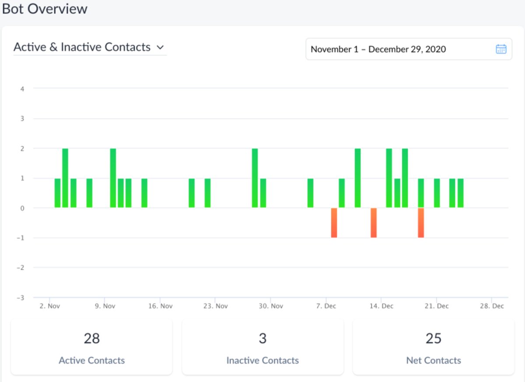Open the Net Contacts summary card
This screenshot has height=382, width=525.
433,347
